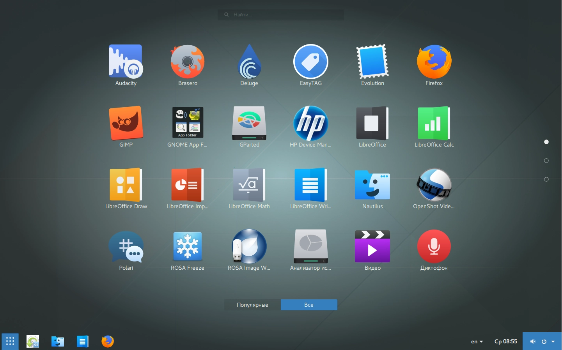562x350 pixels.
Task: Open Диктофон sound recorder
Action: [x=434, y=246]
